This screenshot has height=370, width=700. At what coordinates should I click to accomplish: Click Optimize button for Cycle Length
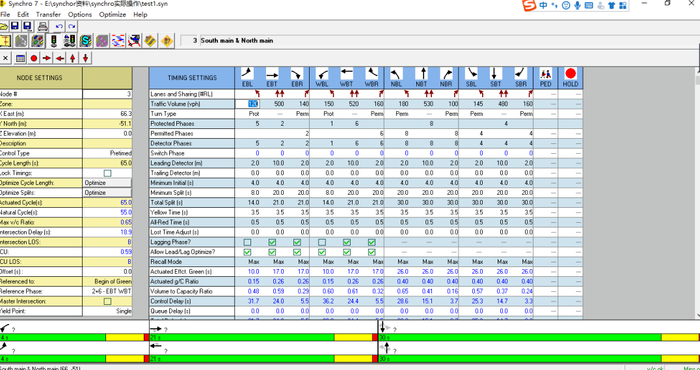point(107,183)
